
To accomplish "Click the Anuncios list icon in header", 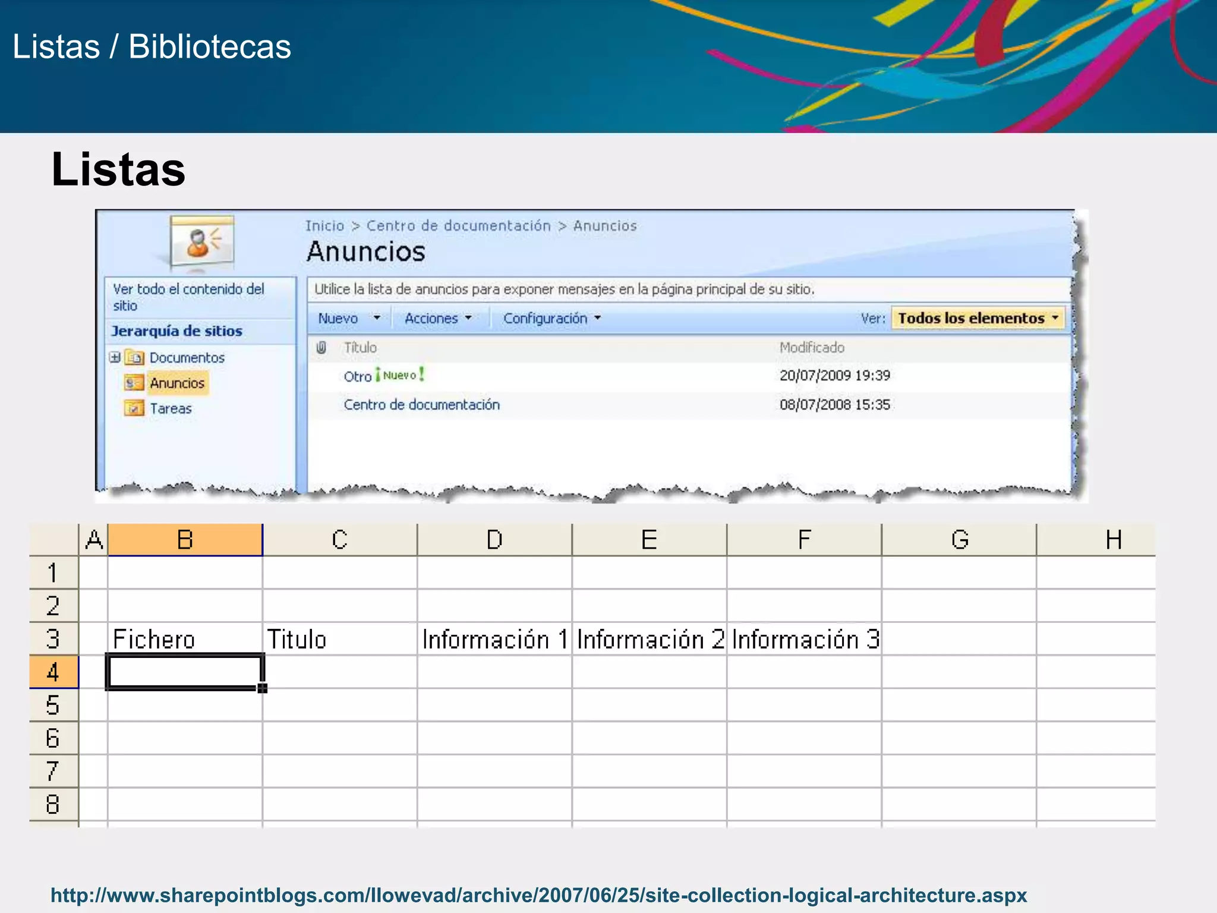I will [202, 241].
